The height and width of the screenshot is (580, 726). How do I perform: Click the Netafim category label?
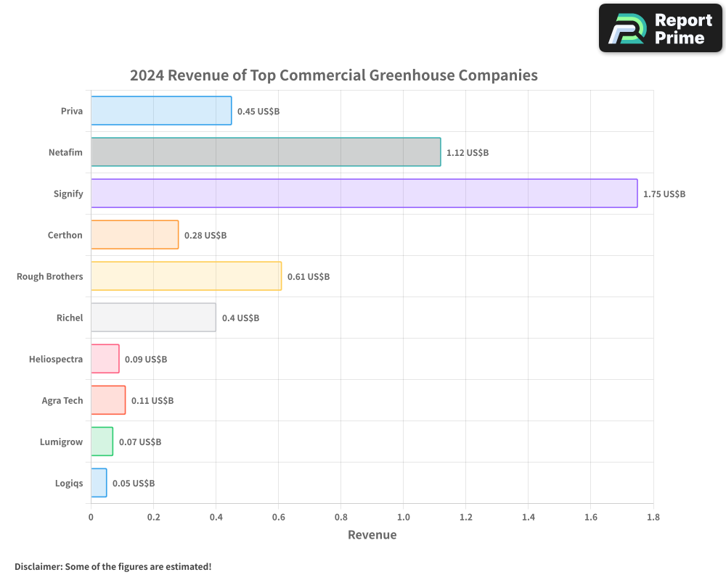pyautogui.click(x=66, y=152)
